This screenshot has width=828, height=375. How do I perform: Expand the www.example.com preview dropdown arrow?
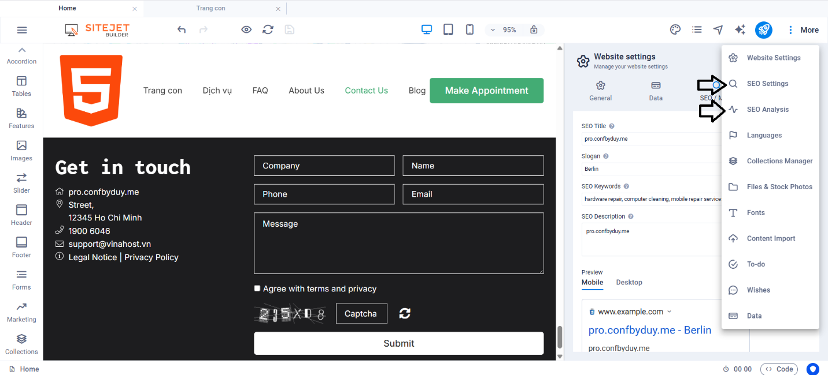(670, 312)
